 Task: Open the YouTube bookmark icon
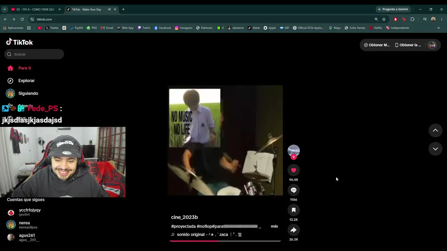coord(39,28)
